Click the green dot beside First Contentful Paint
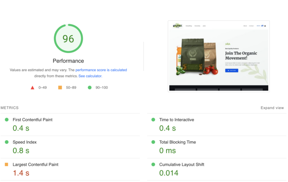 [x=7, y=120]
